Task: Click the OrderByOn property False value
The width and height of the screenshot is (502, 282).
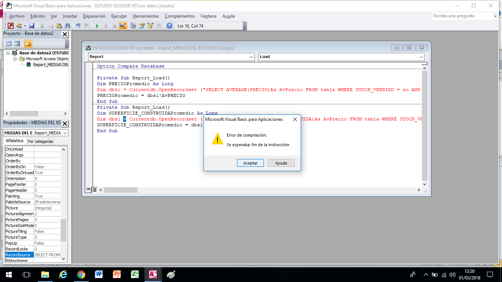Action: [47, 167]
